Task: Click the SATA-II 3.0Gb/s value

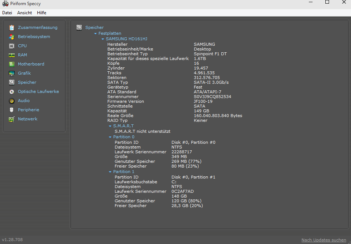Action: (x=211, y=82)
